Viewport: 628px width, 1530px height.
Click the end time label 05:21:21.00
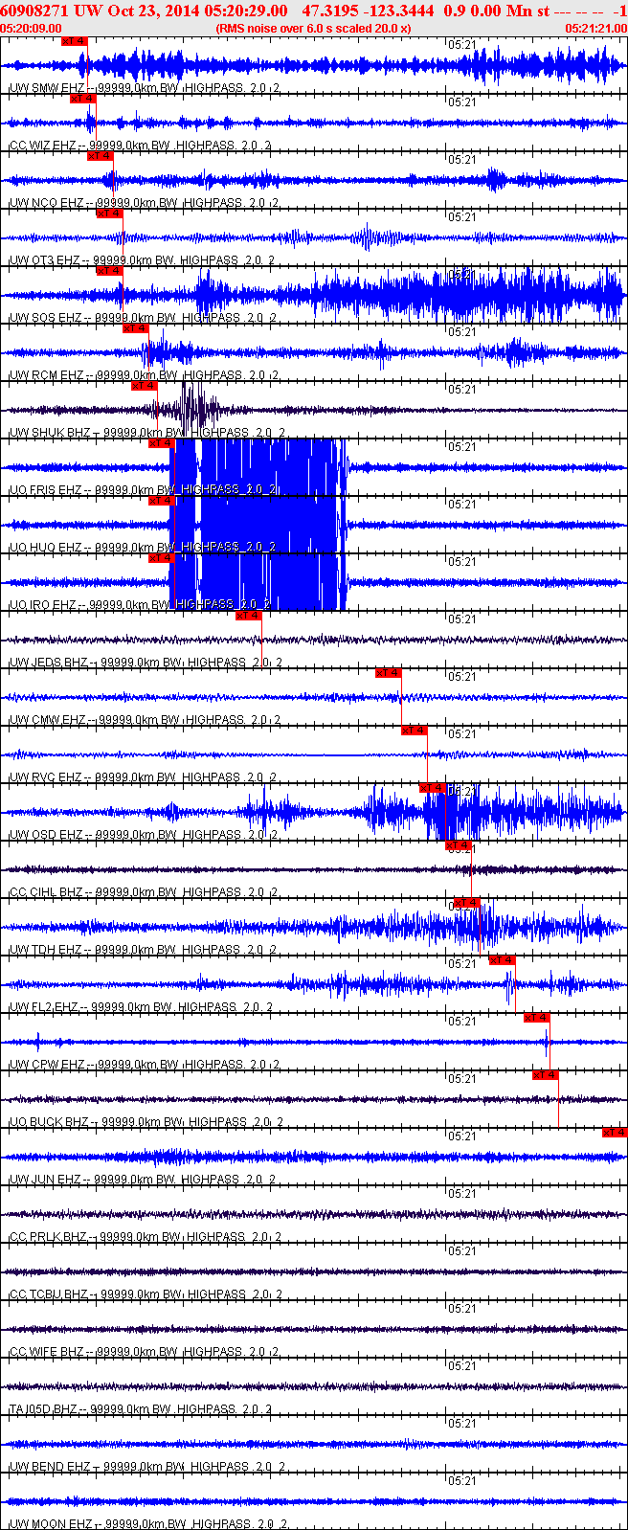596,29
